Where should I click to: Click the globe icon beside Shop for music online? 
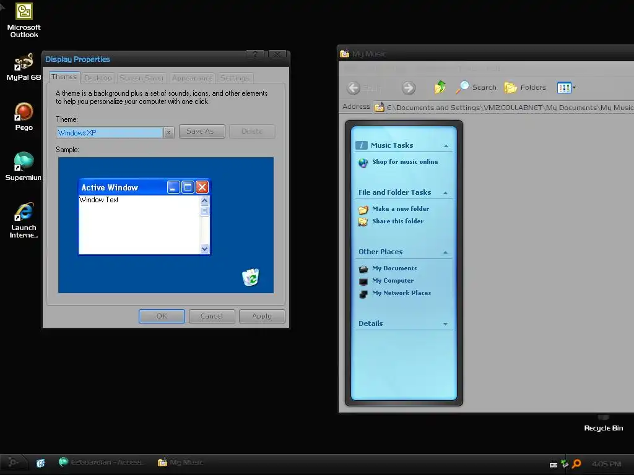tap(363, 163)
